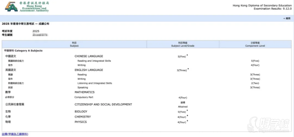The height and width of the screenshot is (137, 294).
Task: Click CITIZENSHIP AND SOCIAL DEVELOPMENT subject text
Action: point(103,104)
